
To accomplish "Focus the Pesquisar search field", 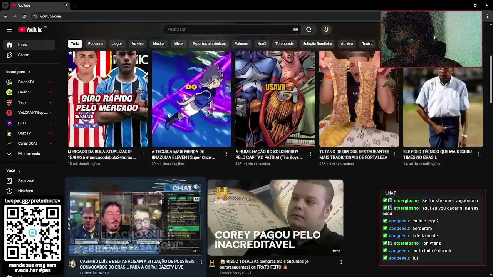I will pos(229,30).
